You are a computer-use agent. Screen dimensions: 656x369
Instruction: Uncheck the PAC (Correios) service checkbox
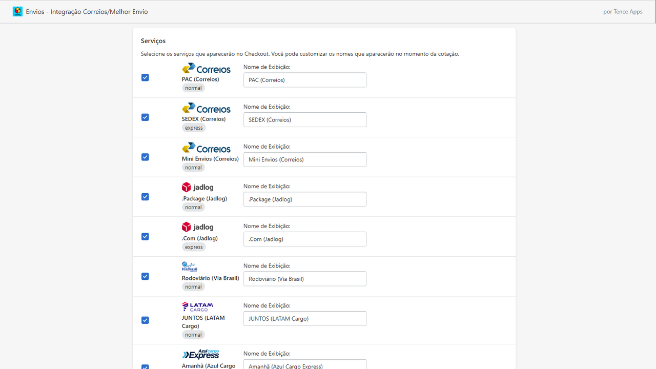tap(145, 77)
